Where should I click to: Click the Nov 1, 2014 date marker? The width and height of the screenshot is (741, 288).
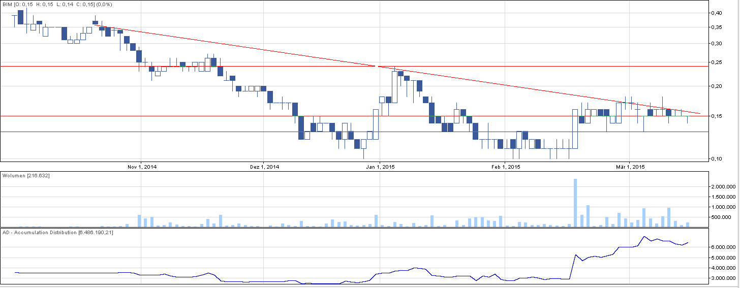coord(142,167)
